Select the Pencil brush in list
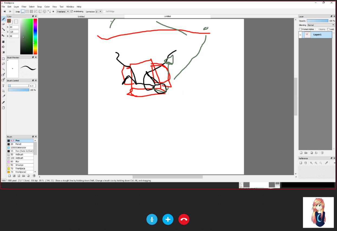This screenshot has height=231, width=337. coord(20,144)
